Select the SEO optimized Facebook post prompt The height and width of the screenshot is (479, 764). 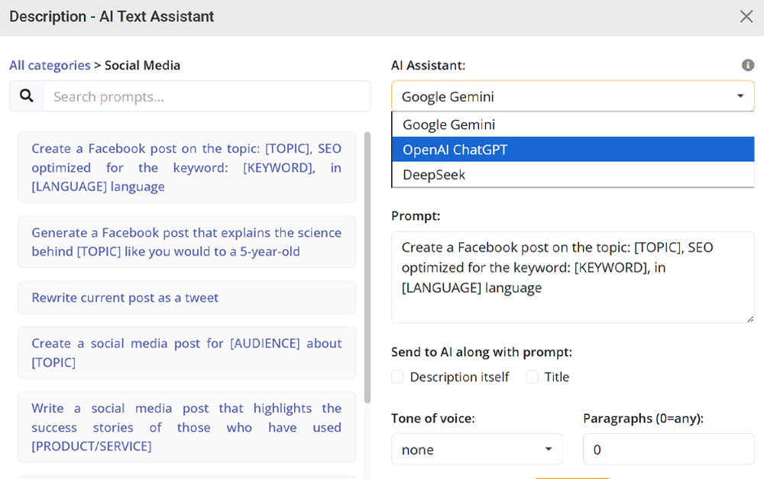[186, 167]
